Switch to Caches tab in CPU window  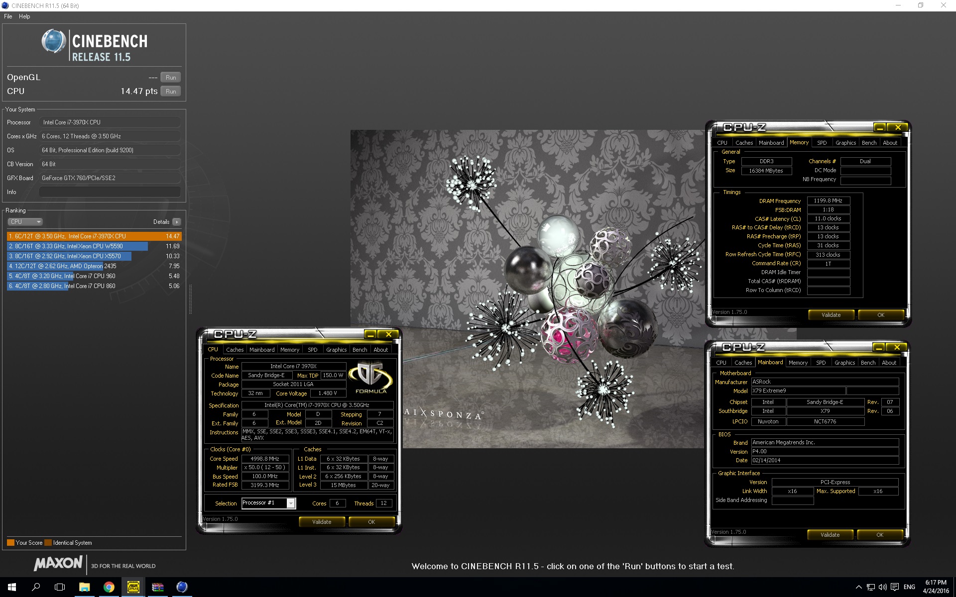(x=235, y=350)
